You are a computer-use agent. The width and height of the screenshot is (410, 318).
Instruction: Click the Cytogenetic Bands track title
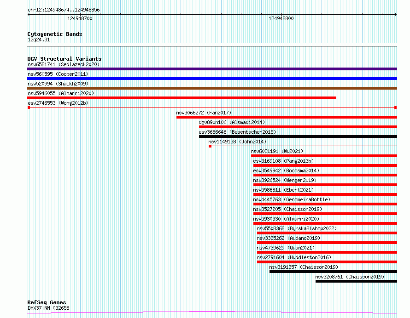point(55,34)
